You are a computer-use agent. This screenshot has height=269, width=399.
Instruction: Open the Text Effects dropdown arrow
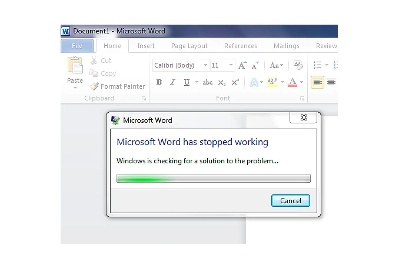(x=262, y=82)
